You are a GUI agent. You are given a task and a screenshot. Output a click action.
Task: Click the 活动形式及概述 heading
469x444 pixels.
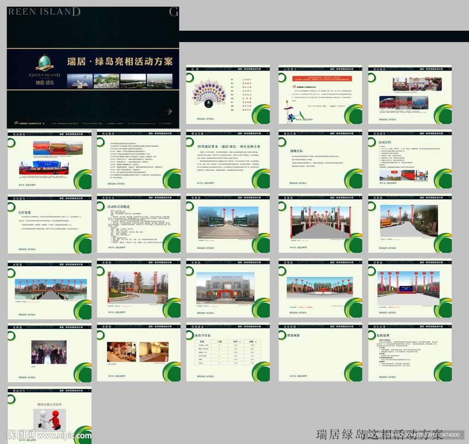[119, 207]
